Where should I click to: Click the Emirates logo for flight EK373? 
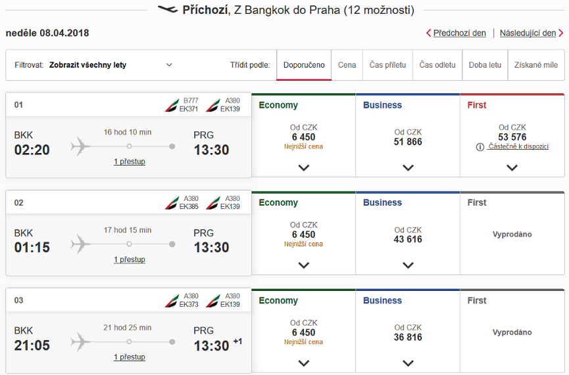pyautogui.click(x=172, y=301)
